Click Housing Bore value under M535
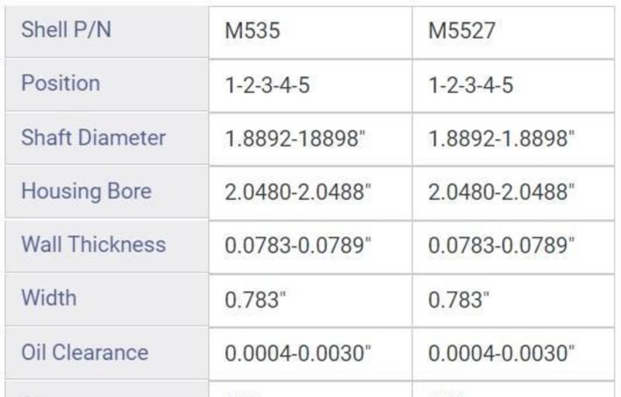Screen dimensions: 621x397 (295, 192)
